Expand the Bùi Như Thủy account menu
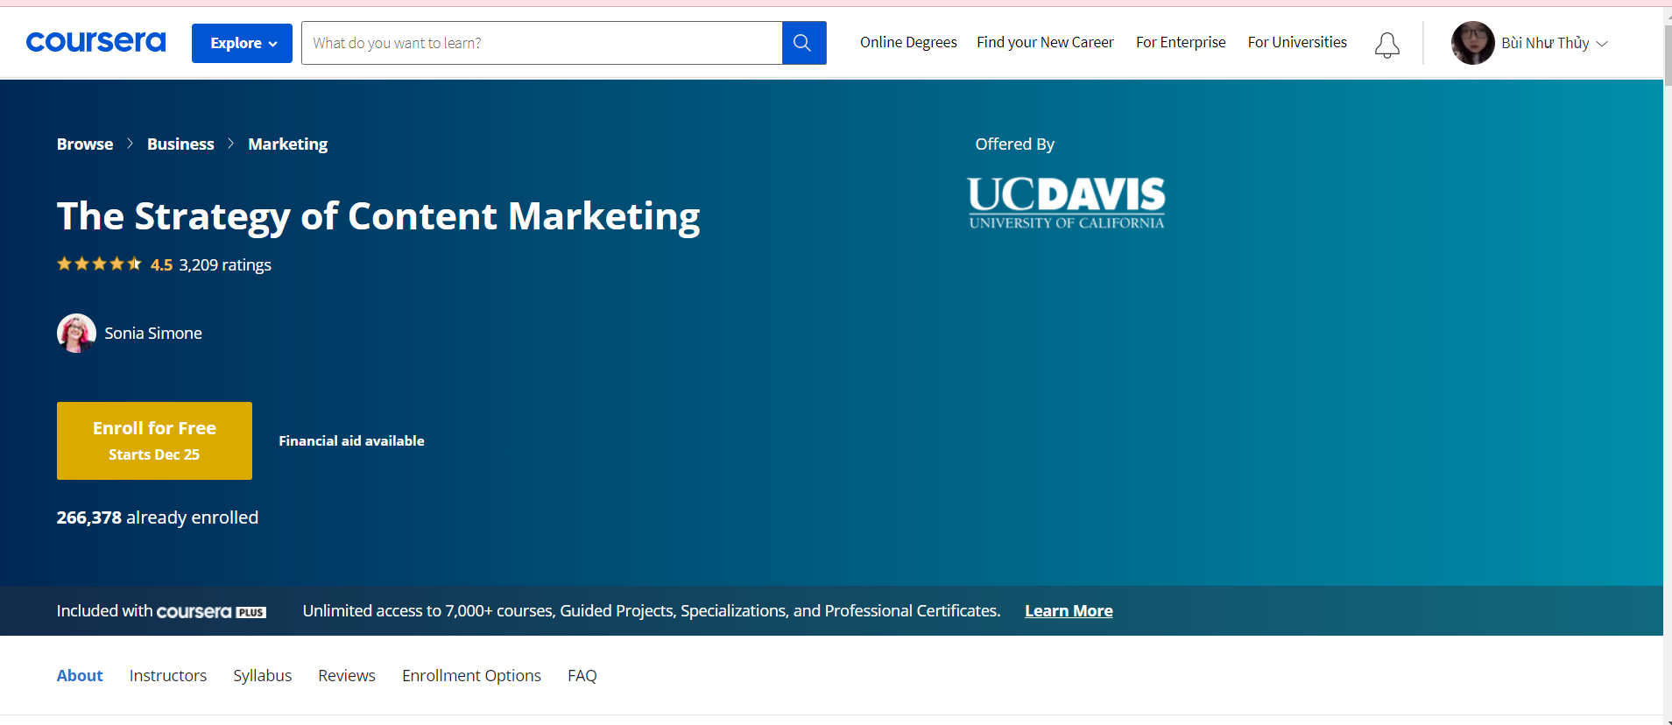Screen dimensions: 1672x725 click(1554, 43)
